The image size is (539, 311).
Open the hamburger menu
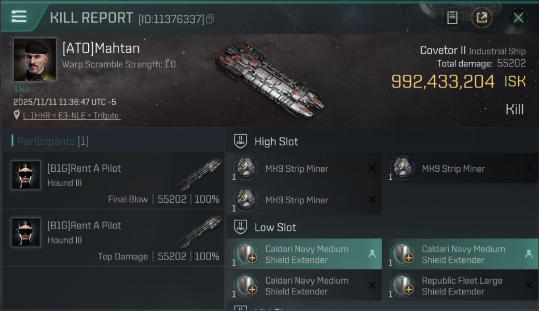pos(19,17)
